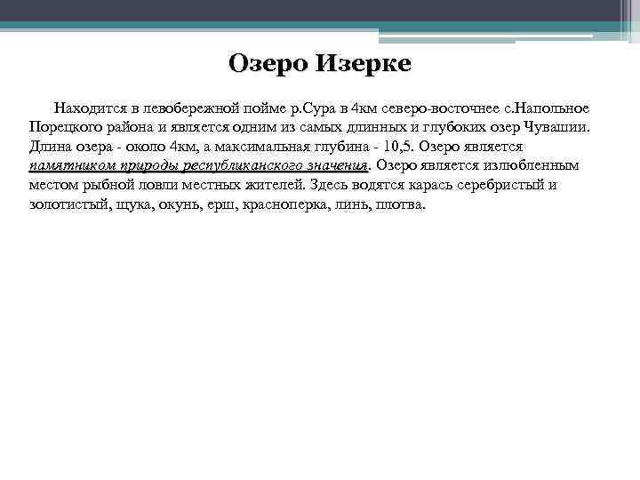Click the river name 'р.Сура'
Image resolution: width=640 pixels, height=480 pixels.
coord(313,108)
